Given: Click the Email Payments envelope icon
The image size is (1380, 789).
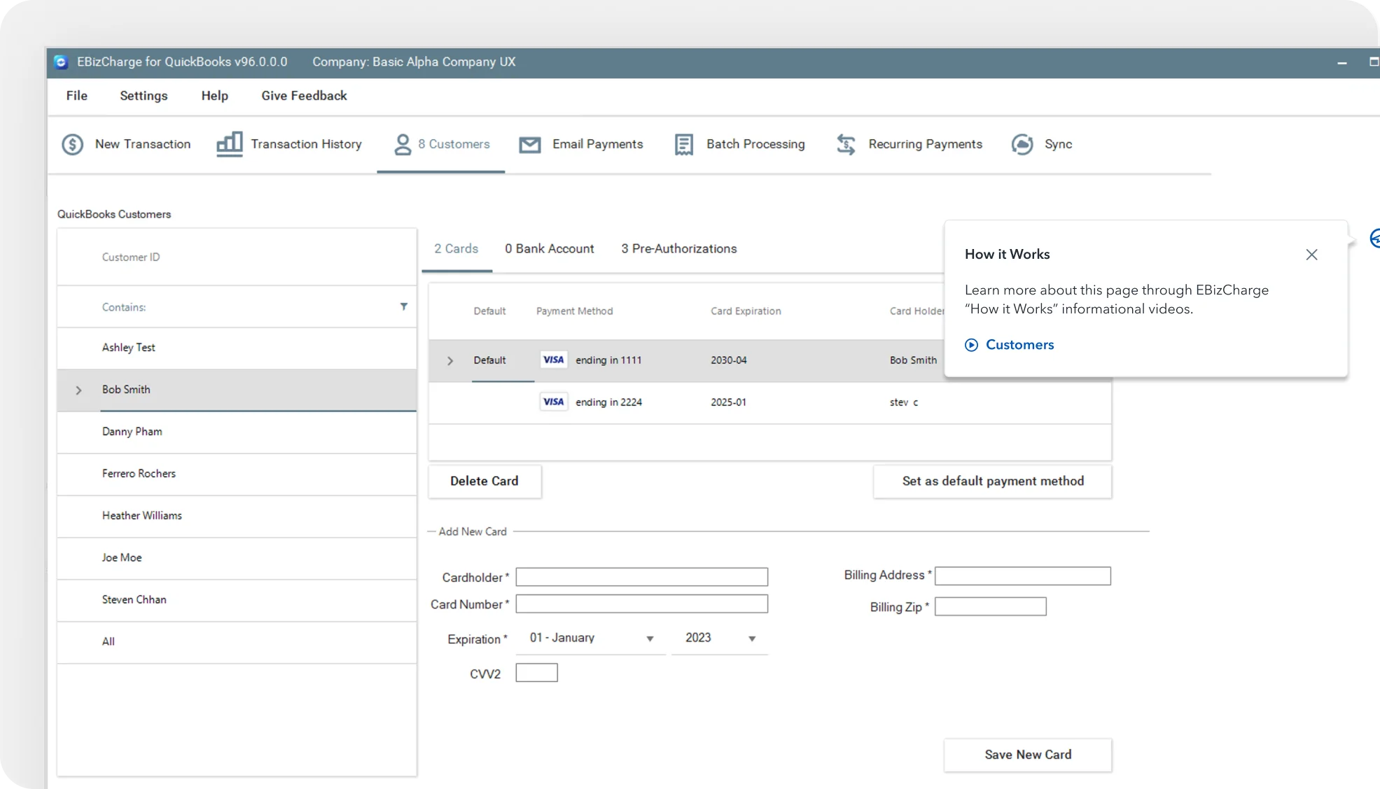Looking at the screenshot, I should (x=530, y=145).
